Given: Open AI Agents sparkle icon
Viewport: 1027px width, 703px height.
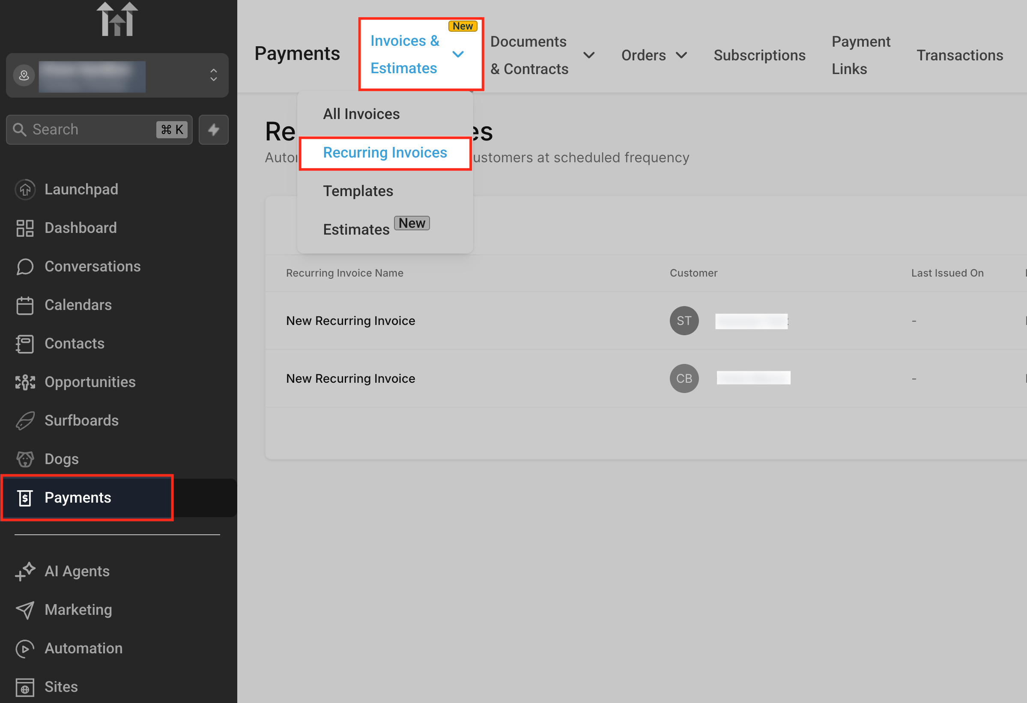Looking at the screenshot, I should pyautogui.click(x=25, y=571).
